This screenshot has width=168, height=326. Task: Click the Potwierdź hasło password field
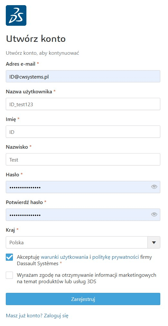[x=83, y=215]
